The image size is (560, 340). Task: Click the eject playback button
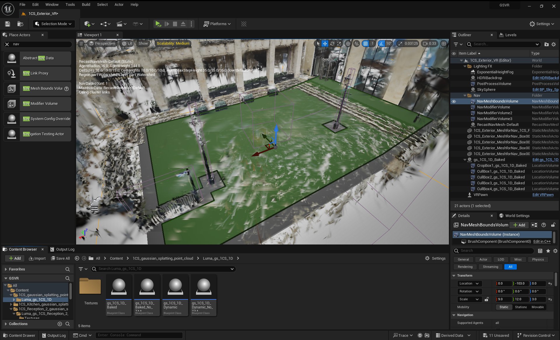[x=183, y=24]
